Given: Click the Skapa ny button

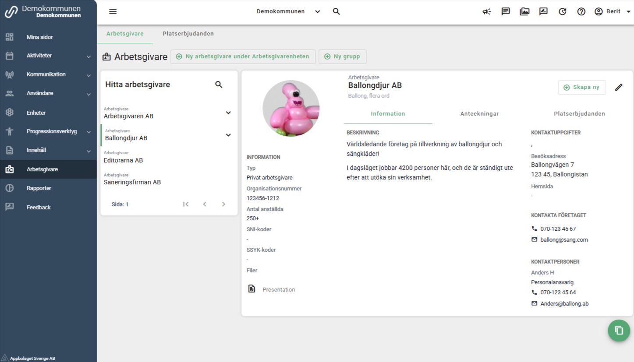Looking at the screenshot, I should [581, 88].
